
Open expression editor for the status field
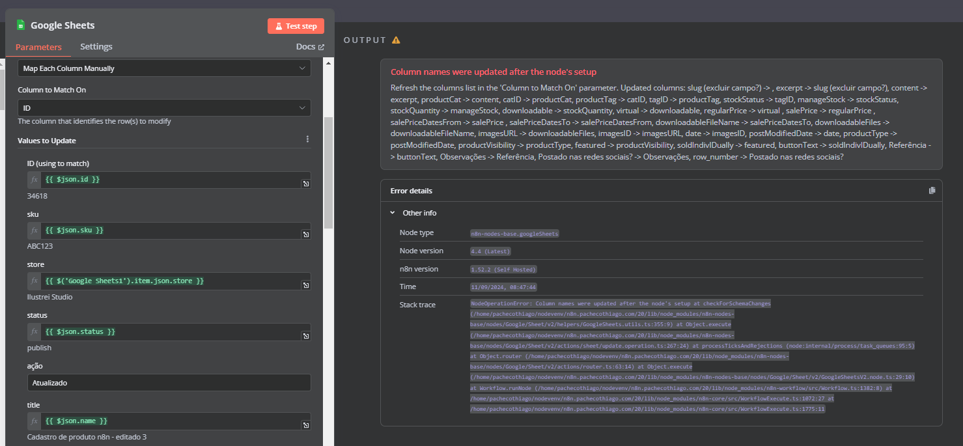click(x=305, y=336)
